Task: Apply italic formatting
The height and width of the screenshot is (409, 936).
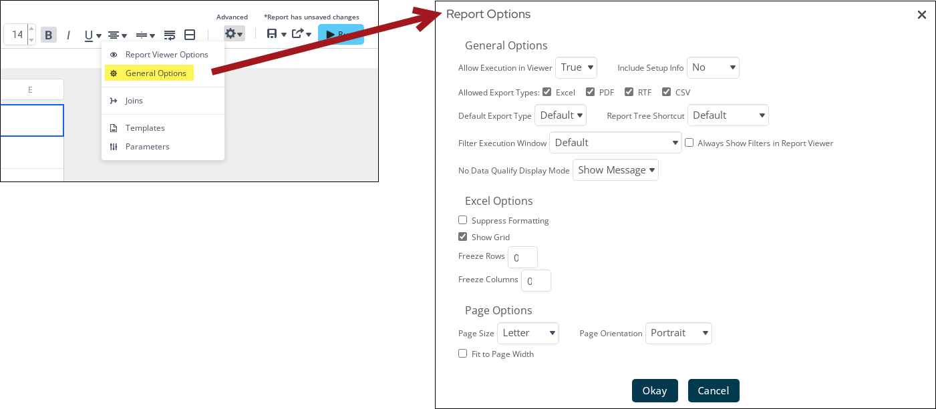Action: tap(69, 34)
